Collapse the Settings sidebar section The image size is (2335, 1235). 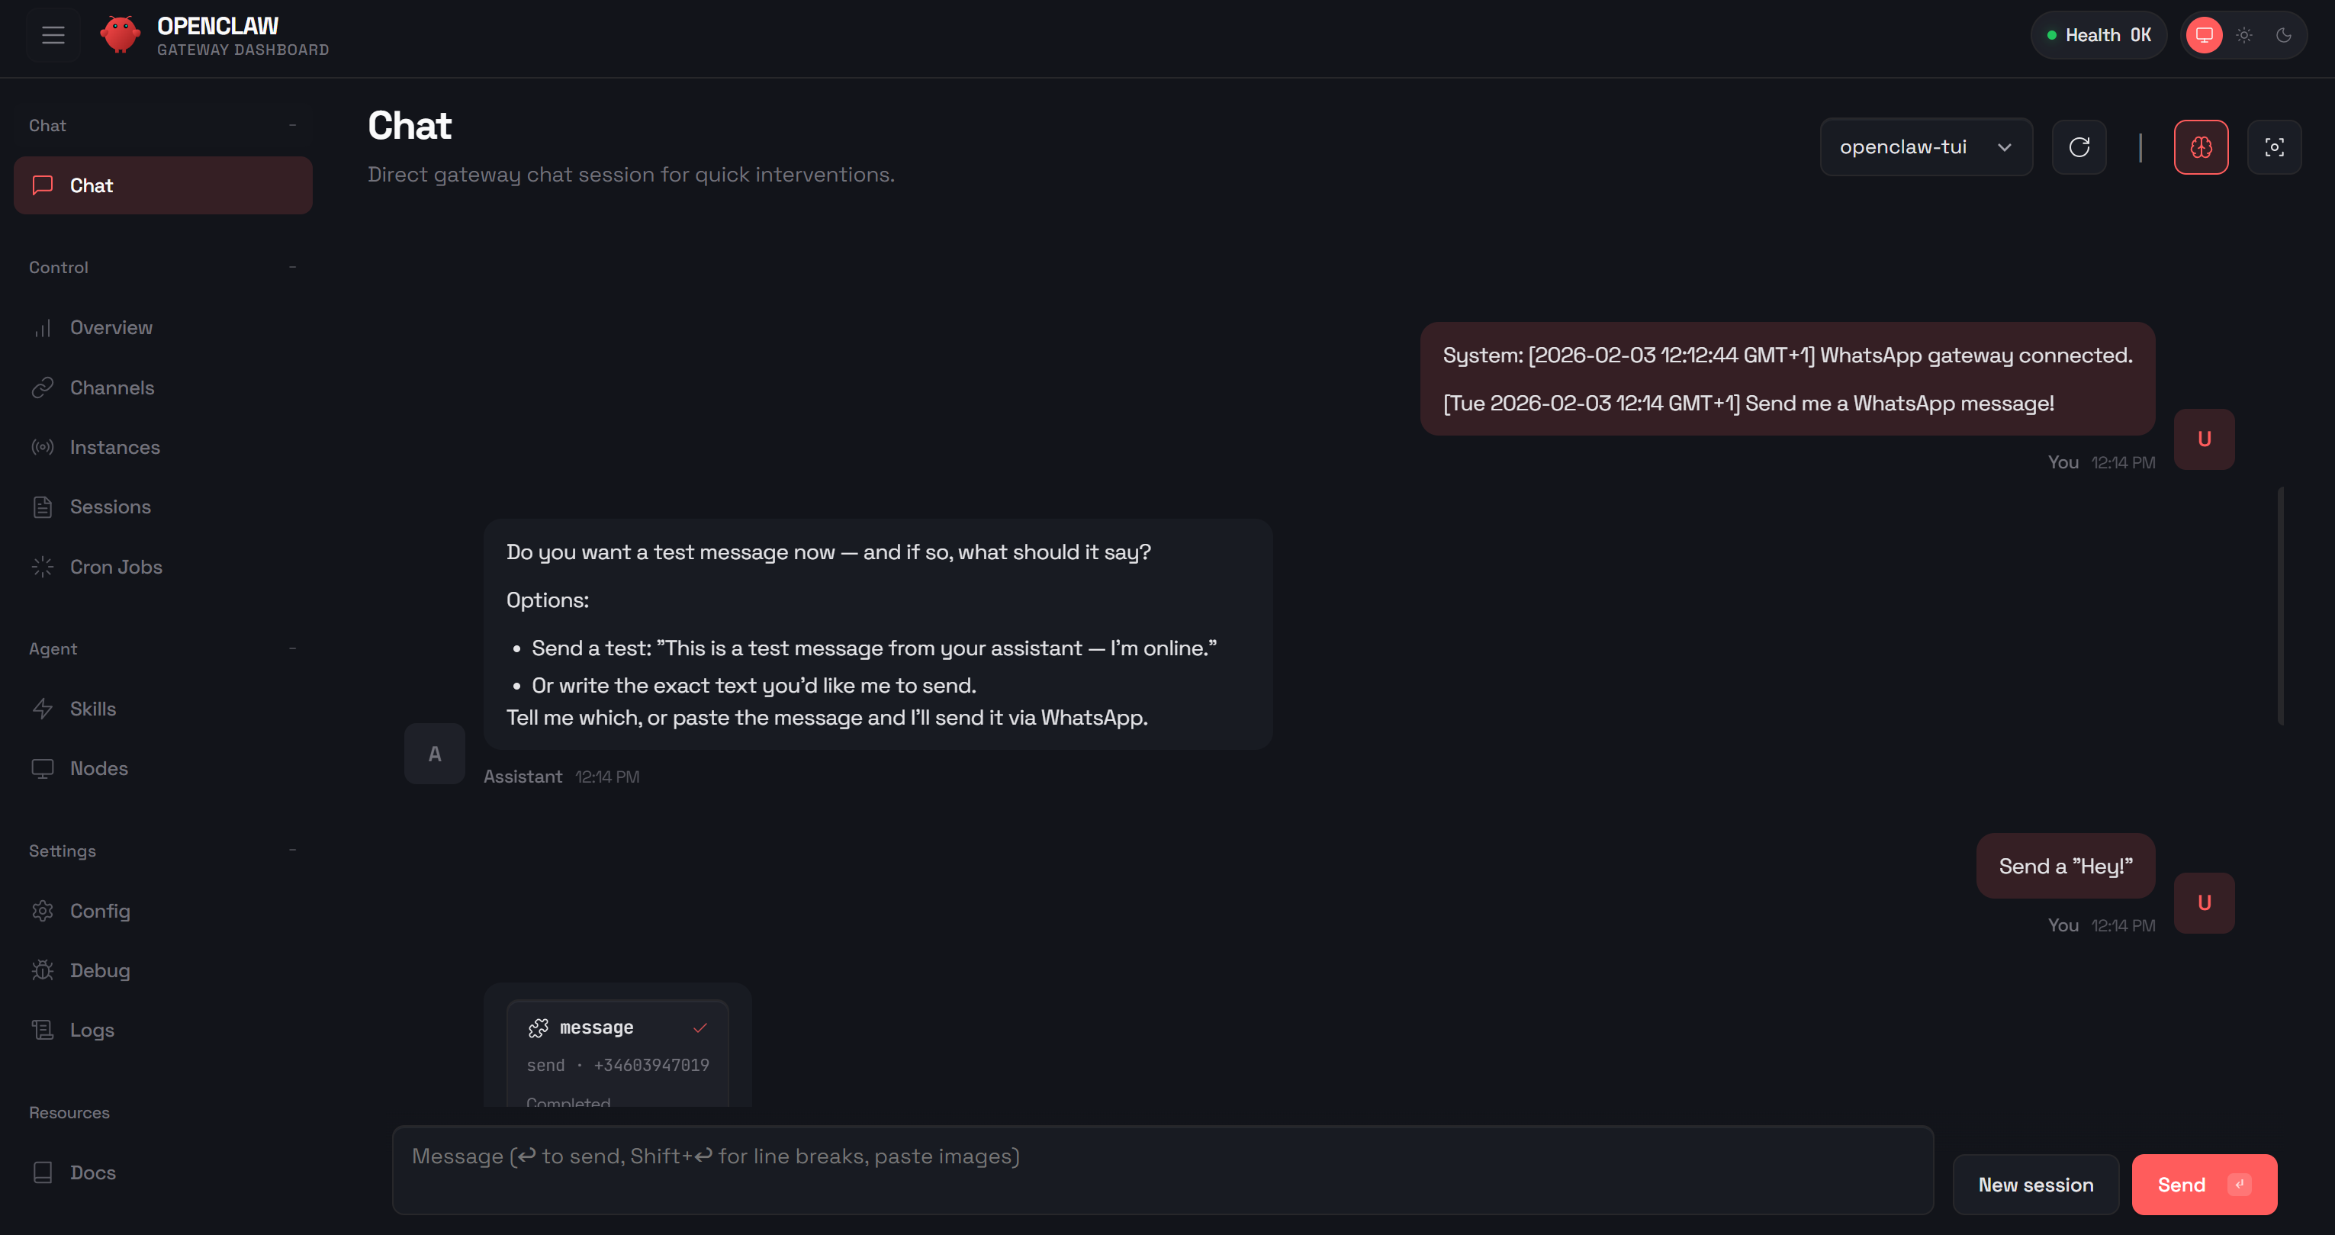(x=293, y=851)
